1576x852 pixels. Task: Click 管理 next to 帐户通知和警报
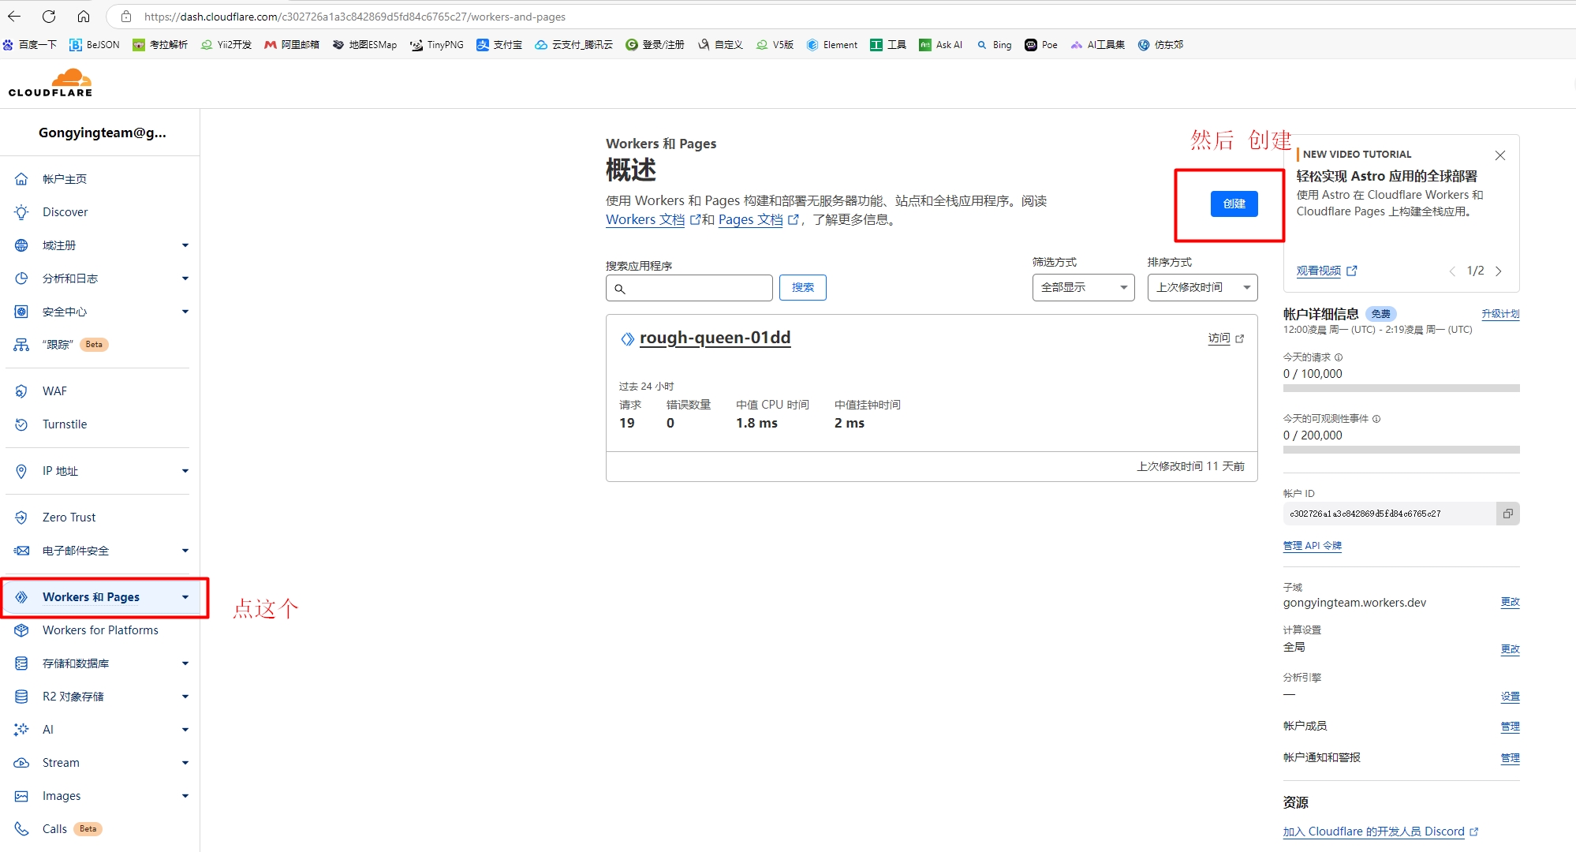pyautogui.click(x=1510, y=758)
